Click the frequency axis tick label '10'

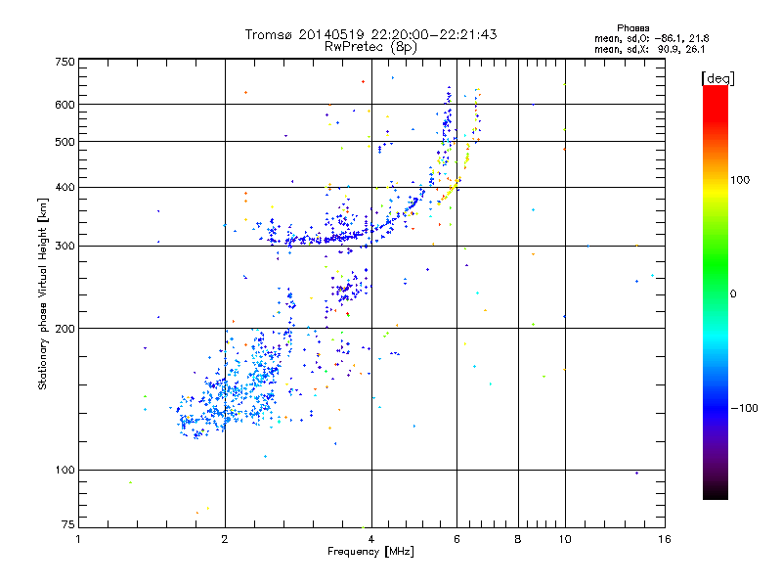click(x=565, y=539)
